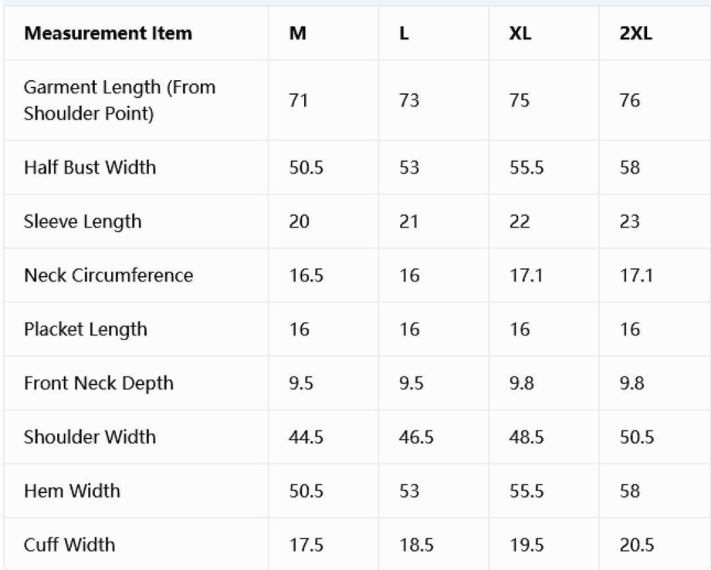Select Front Neck Depth 9.8 under 2XL
Image resolution: width=711 pixels, height=570 pixels.
click(631, 383)
